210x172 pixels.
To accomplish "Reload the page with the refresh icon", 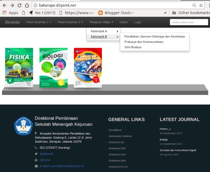I will tap(20, 5).
